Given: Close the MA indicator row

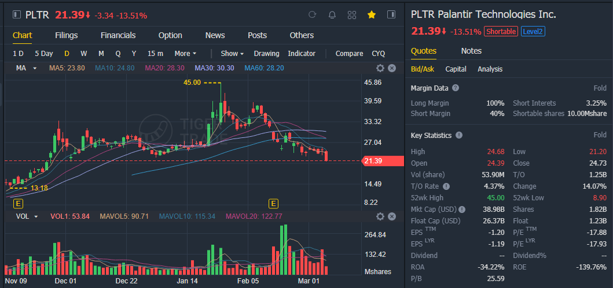Looking at the screenshot, I should click(392, 68).
